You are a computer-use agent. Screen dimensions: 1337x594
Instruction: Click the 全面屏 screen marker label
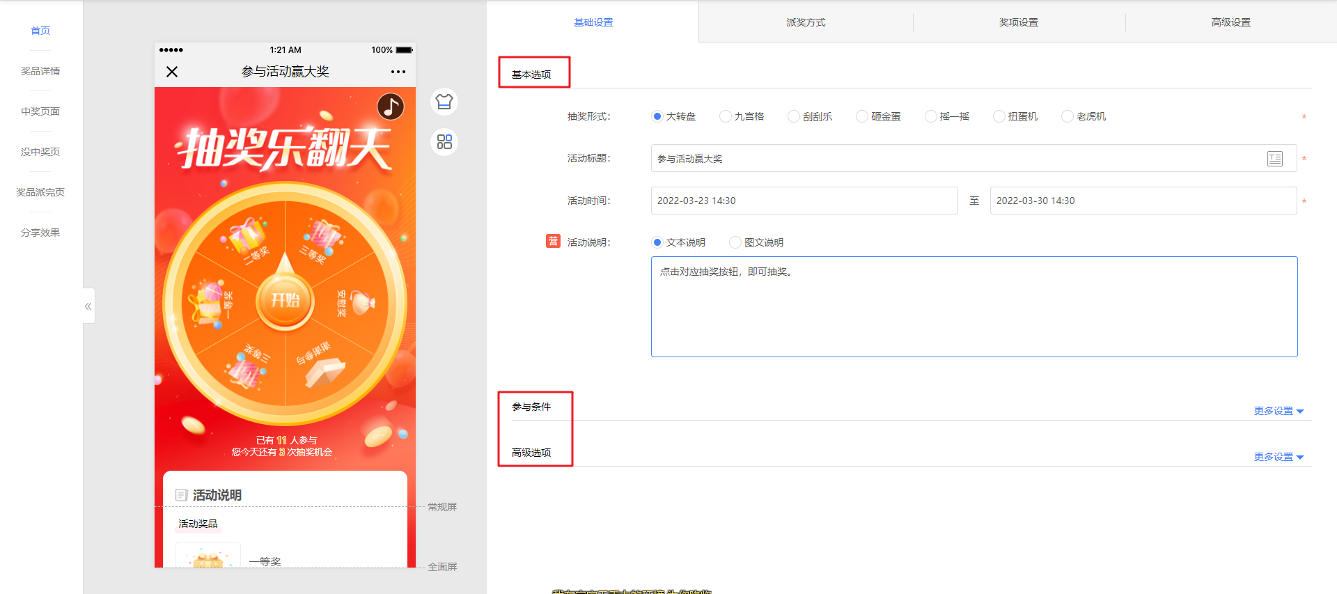[442, 567]
